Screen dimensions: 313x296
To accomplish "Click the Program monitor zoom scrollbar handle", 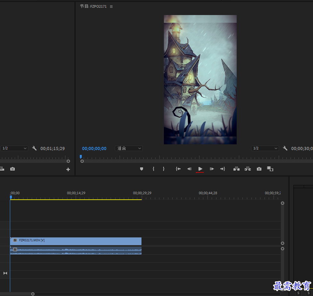I will (82, 161).
